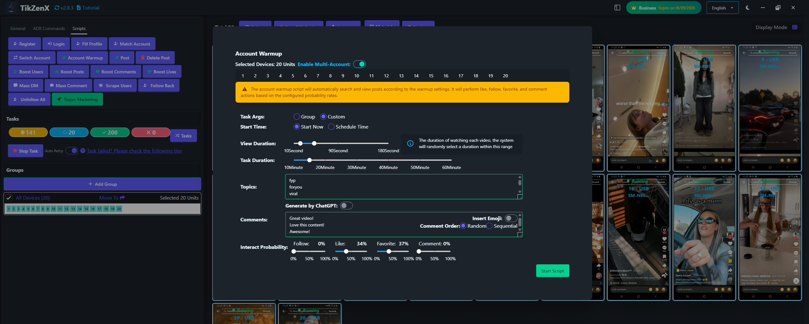Open the Tutorial document icon
The image size is (809, 324).
pos(78,7)
